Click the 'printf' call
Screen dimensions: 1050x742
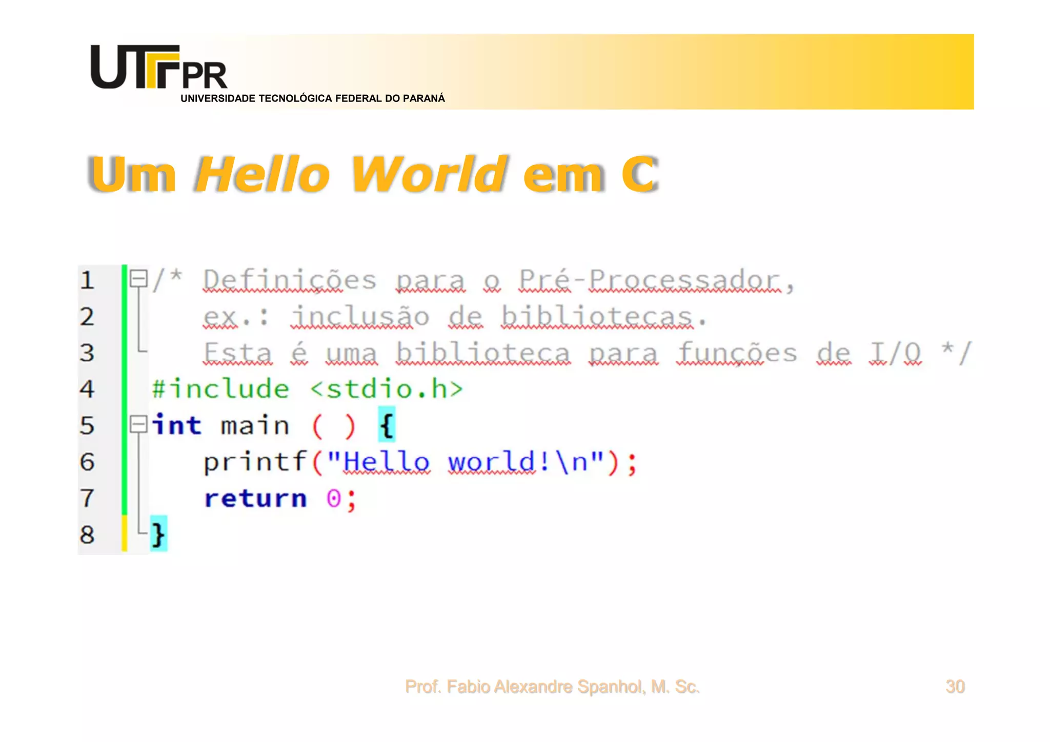255,462
